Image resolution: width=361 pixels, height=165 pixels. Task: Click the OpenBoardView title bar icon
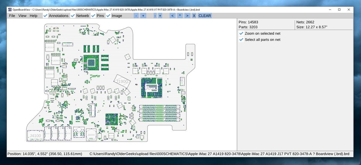(x=10, y=10)
